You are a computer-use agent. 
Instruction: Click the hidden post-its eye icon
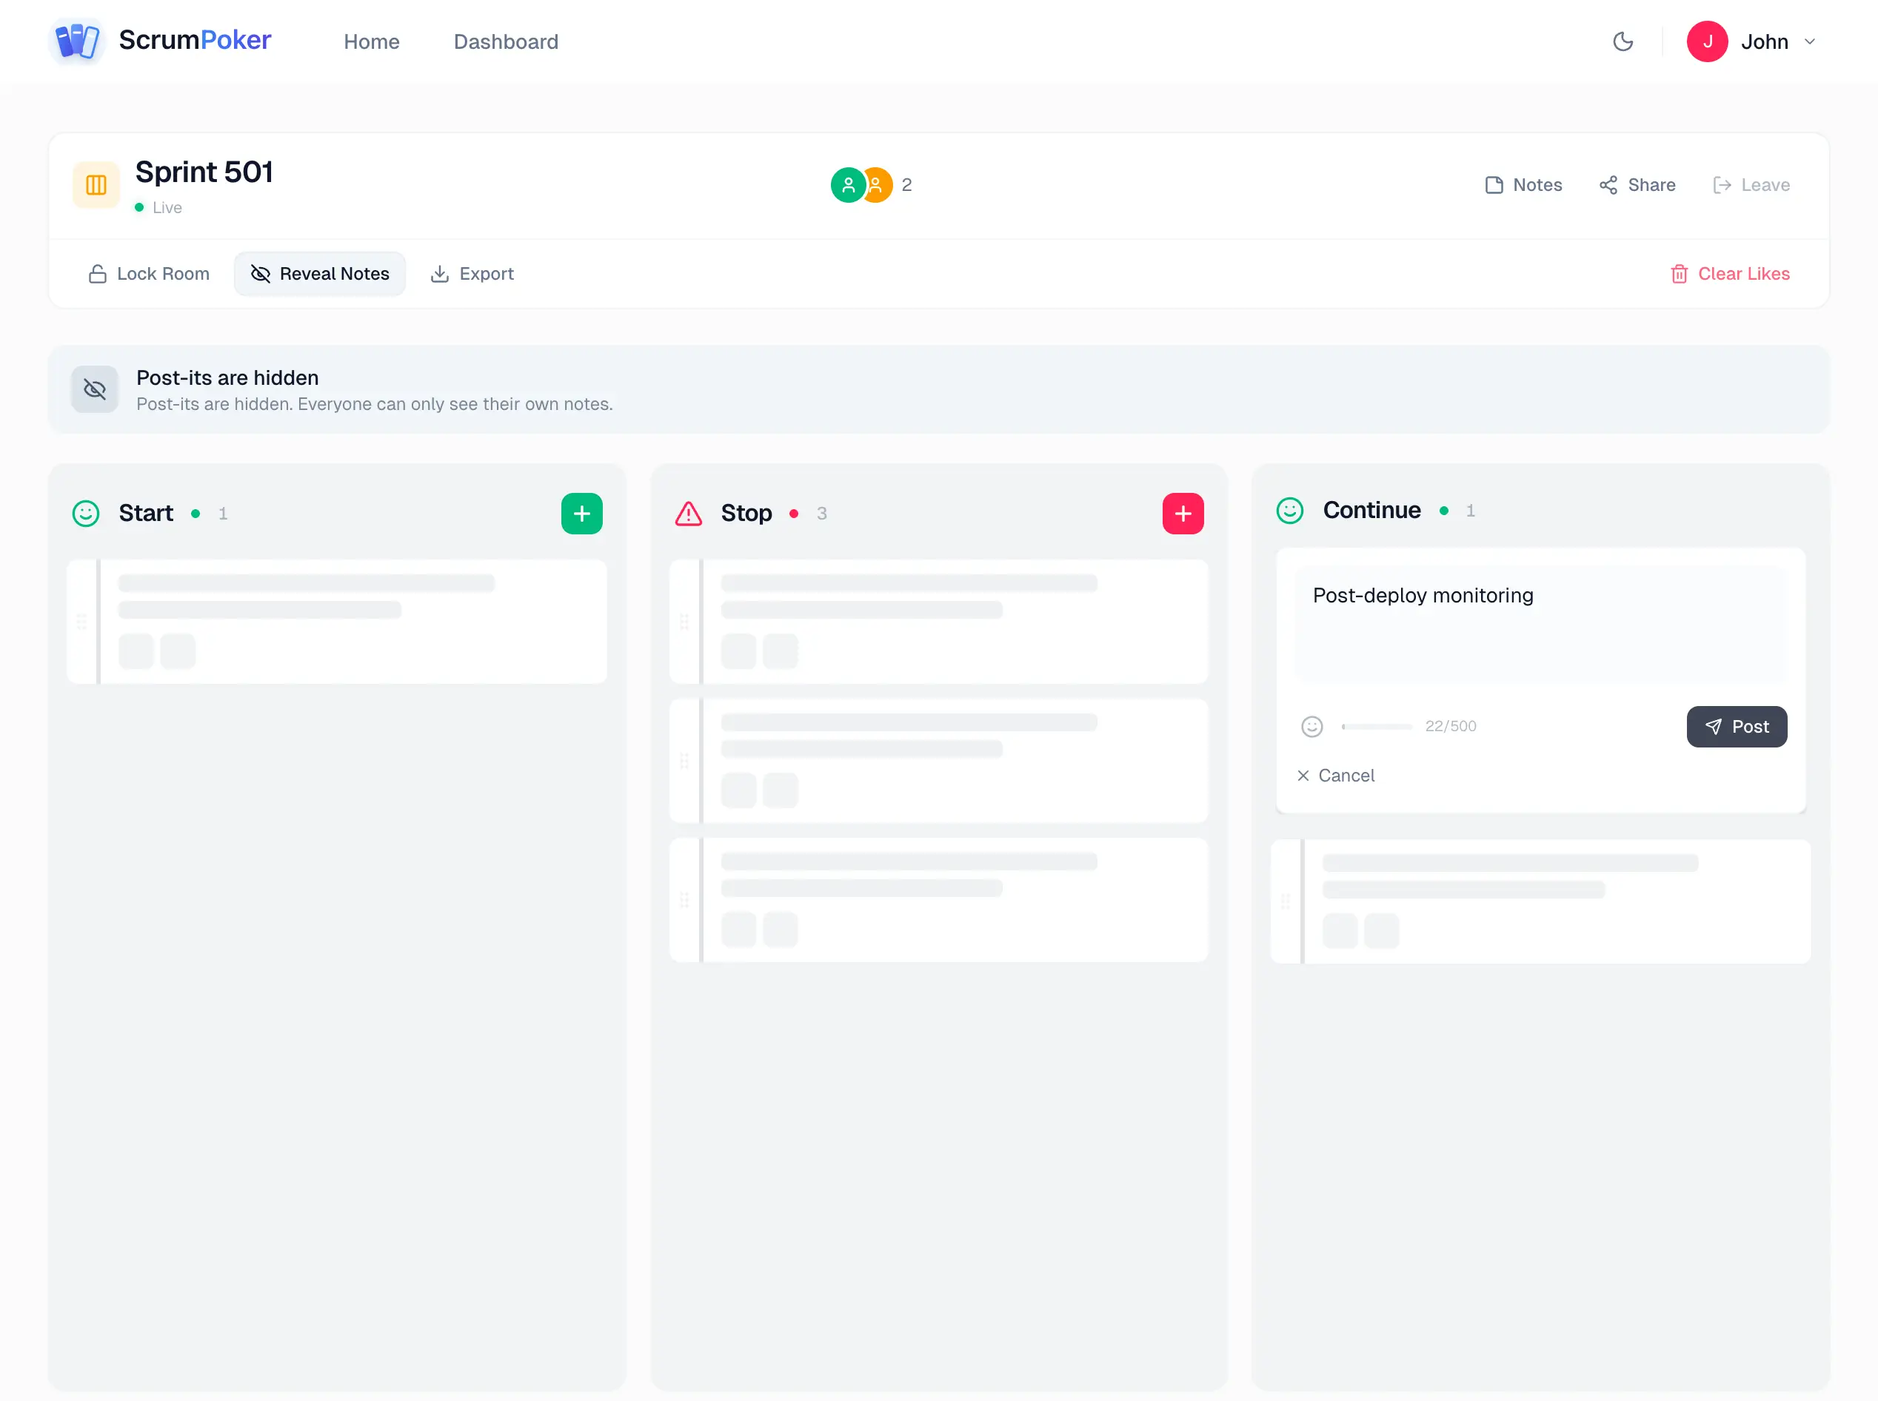pos(95,389)
